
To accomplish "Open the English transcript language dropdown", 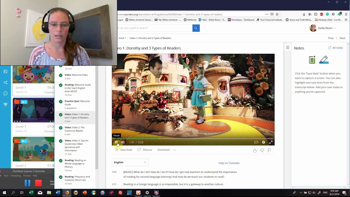I will (130, 162).
